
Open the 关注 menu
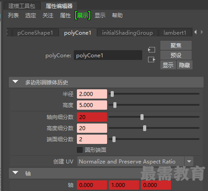tap(48, 16)
